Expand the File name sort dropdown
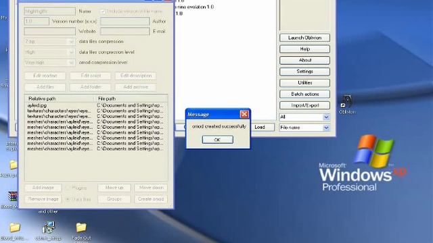 [x=326, y=128]
